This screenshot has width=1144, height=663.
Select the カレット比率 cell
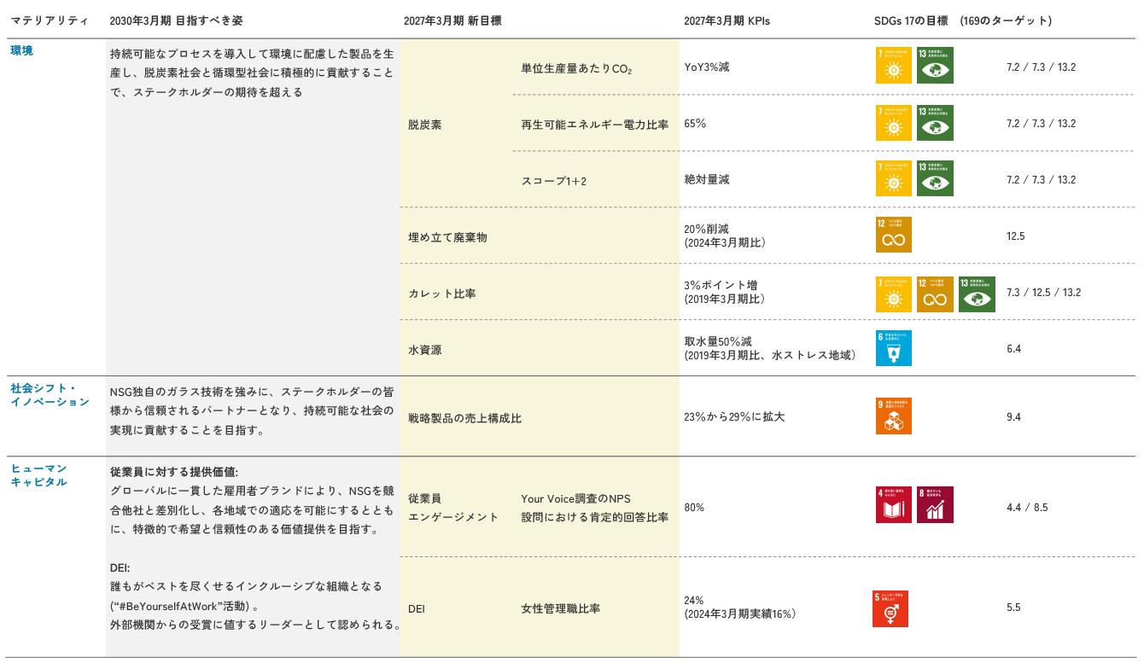click(442, 294)
